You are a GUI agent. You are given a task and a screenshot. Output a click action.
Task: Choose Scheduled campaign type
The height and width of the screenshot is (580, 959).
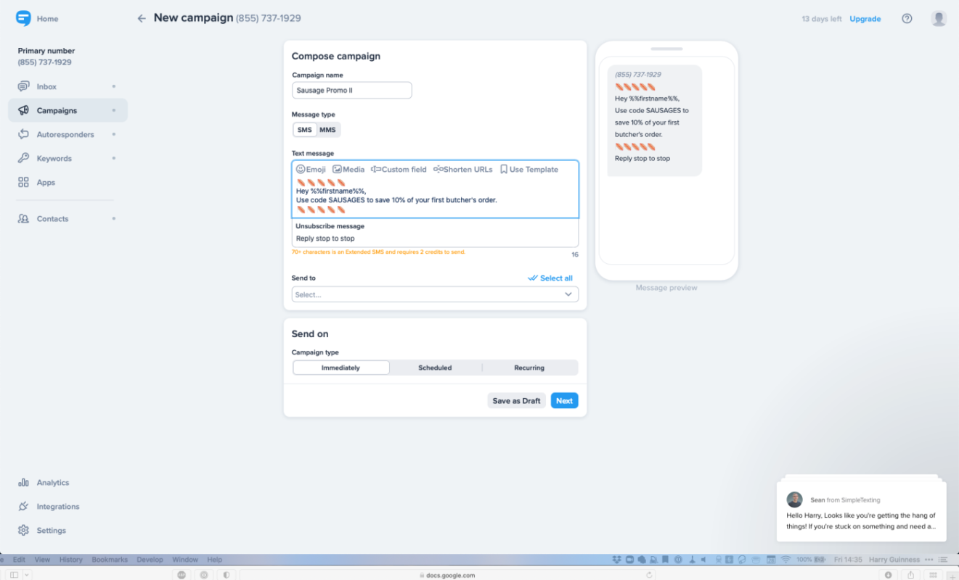436,368
